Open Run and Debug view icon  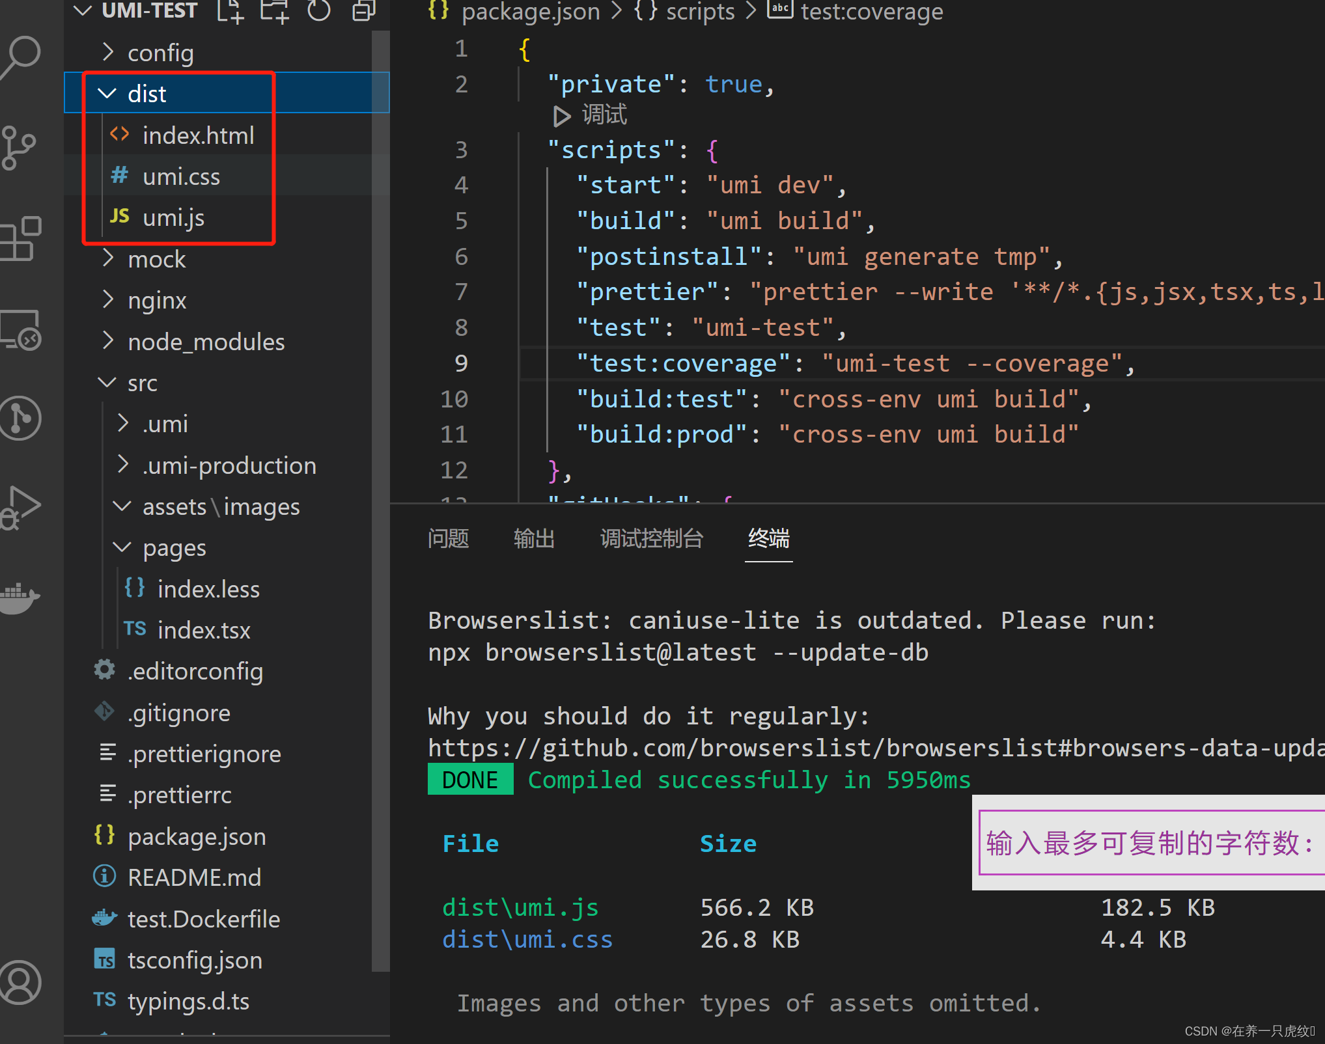coord(21,506)
